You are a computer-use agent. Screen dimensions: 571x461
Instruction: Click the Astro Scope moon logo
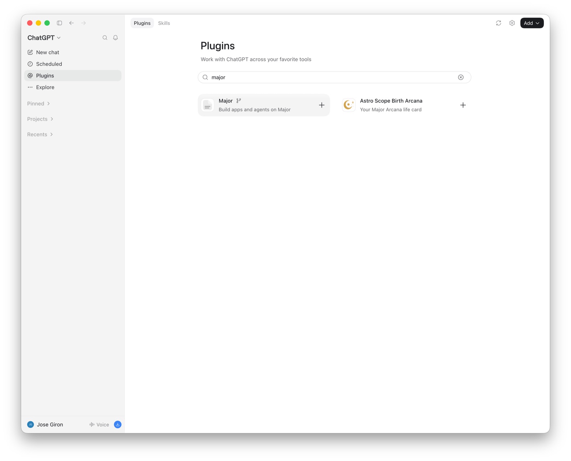coord(349,105)
